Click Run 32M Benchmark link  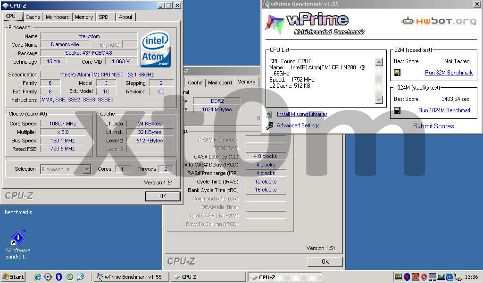449,73
